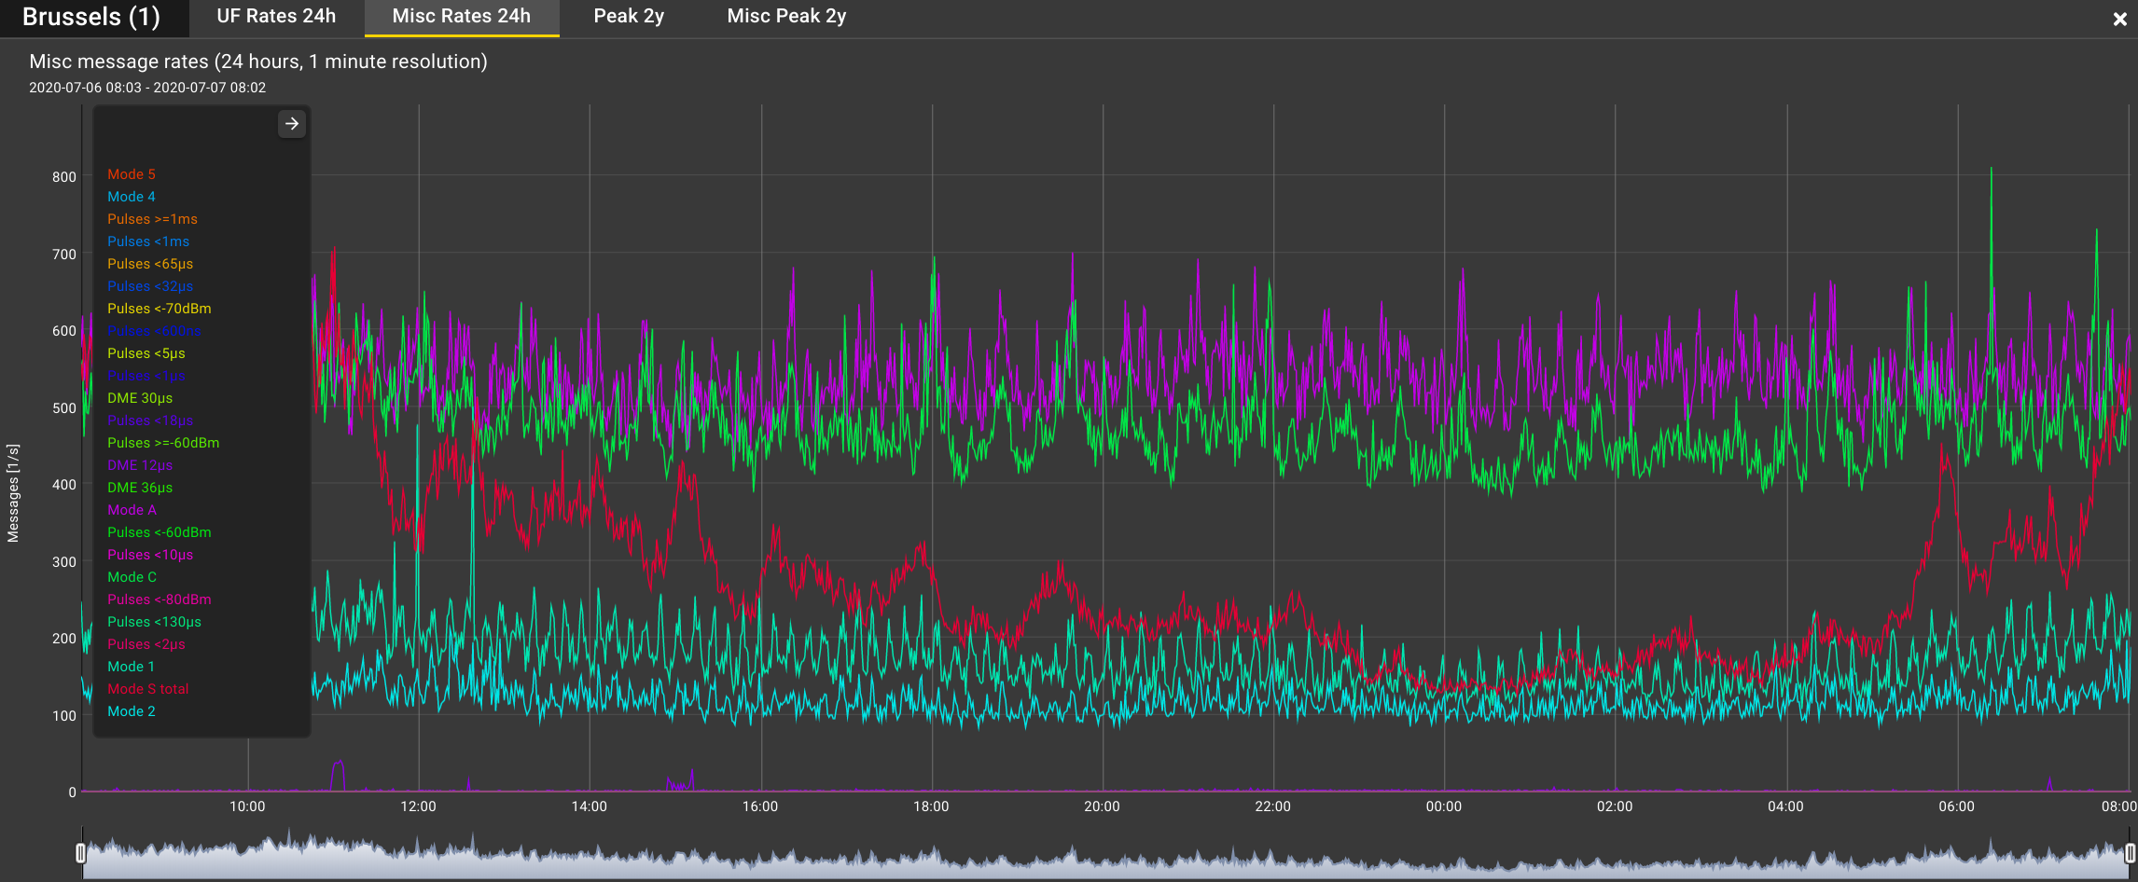Toggle the Mode C legend entry
The height and width of the screenshot is (882, 2138).
132,576
